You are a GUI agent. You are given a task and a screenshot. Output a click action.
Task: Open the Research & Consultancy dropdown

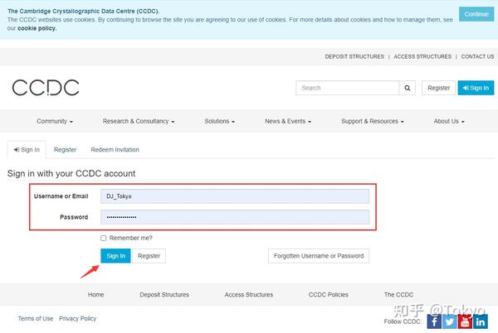point(139,121)
